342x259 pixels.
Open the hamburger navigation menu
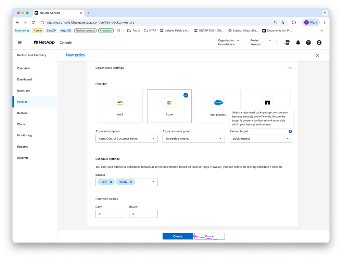point(20,42)
